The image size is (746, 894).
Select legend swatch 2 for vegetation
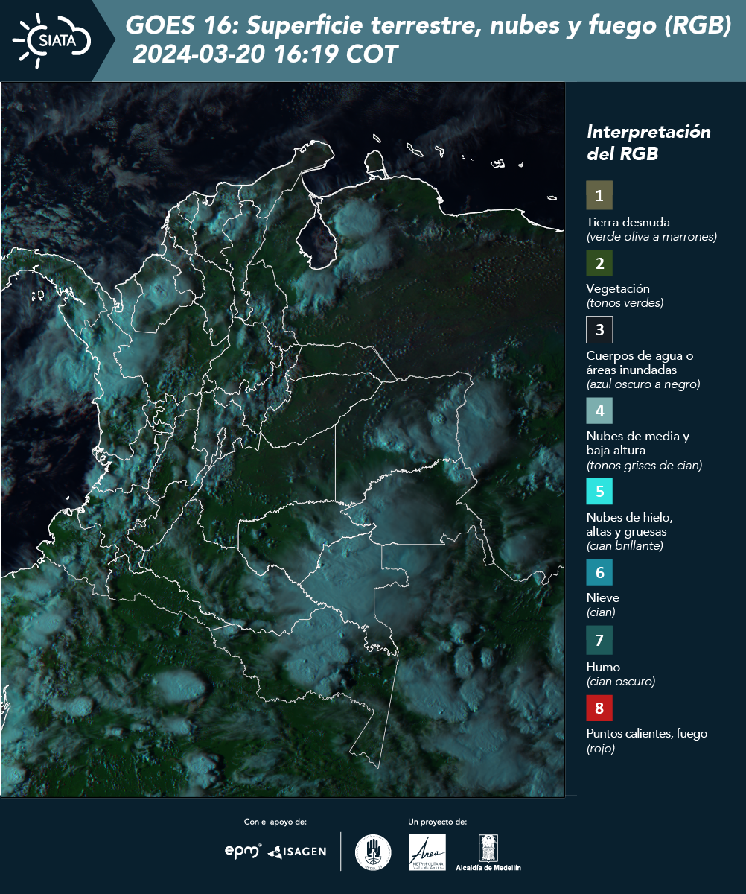click(599, 263)
